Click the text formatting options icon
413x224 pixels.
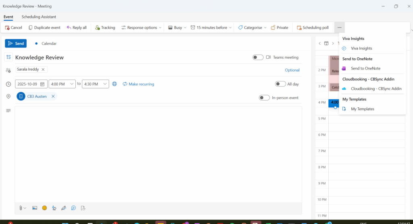[54, 208]
